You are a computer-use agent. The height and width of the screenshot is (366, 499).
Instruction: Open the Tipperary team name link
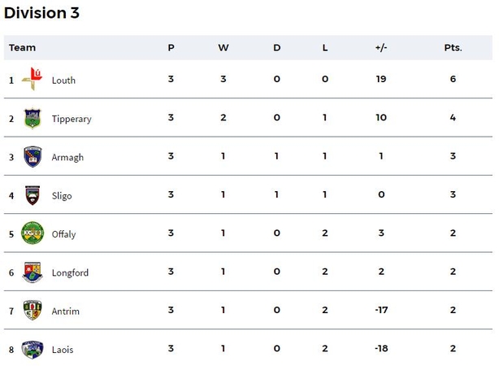pyautogui.click(x=72, y=119)
